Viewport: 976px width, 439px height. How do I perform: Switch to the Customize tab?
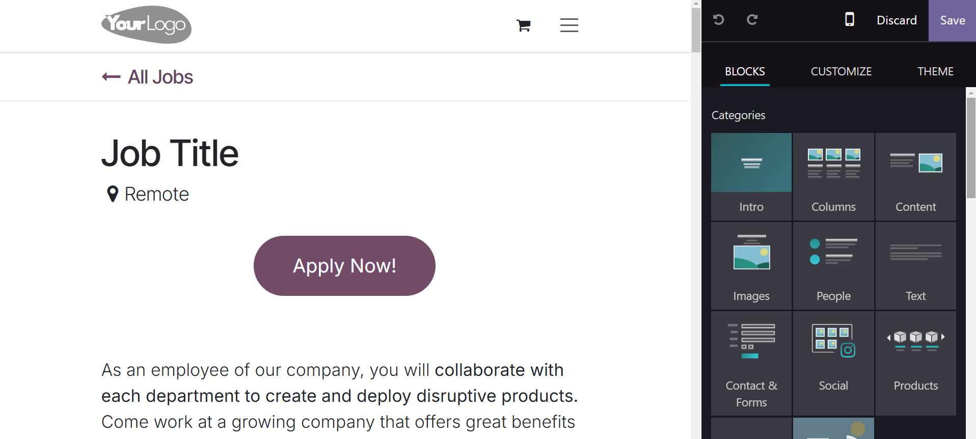tap(841, 71)
